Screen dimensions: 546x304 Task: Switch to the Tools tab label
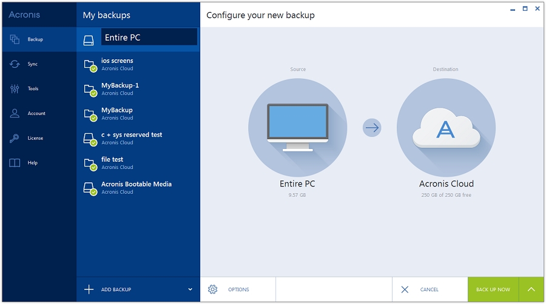(x=33, y=88)
